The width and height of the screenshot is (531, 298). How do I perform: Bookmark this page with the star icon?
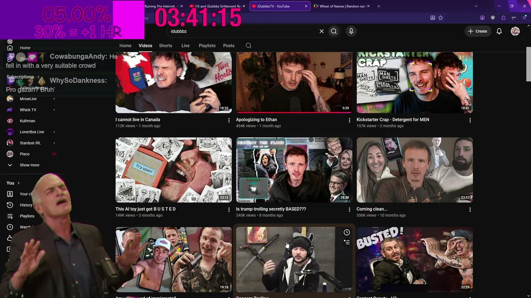coord(441,18)
